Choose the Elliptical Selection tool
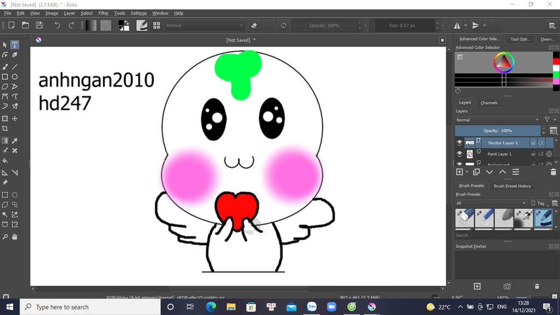The image size is (560, 315). [15, 195]
